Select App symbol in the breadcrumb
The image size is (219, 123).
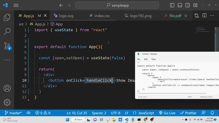pyautogui.click(x=59, y=24)
